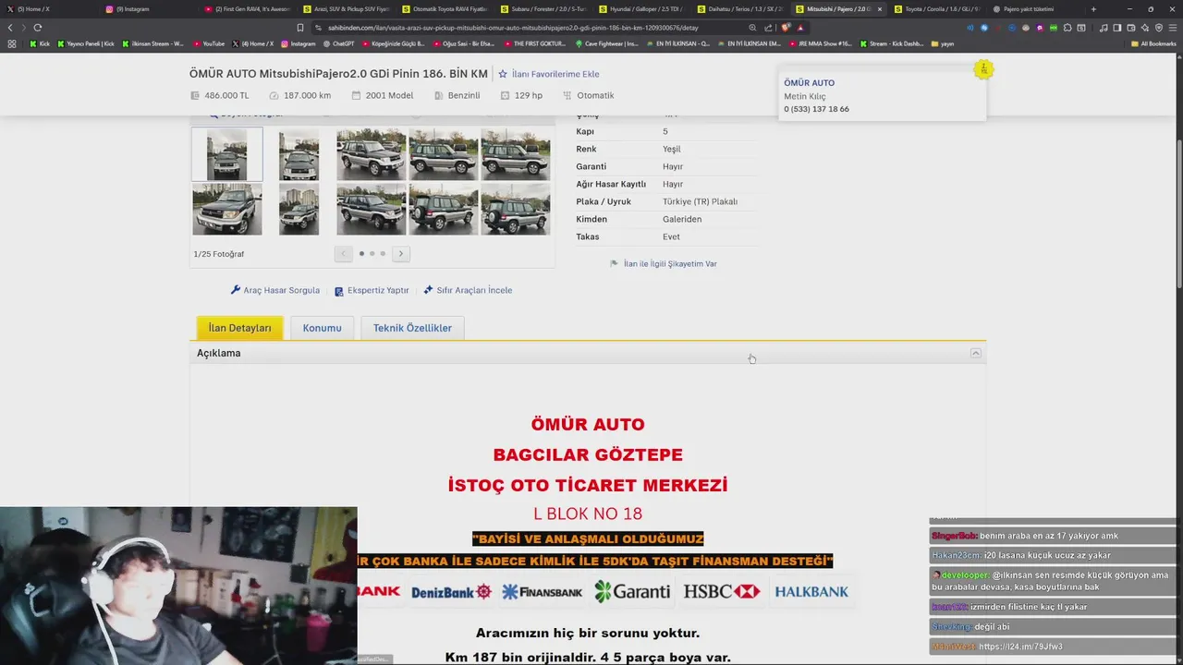
Task: Open Leo AI sparkle icon
Action: pos(1145,28)
